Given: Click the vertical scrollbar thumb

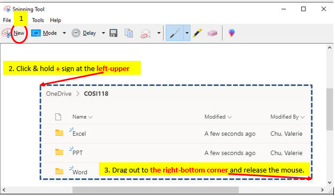Looking at the screenshot, I should click(330, 109).
